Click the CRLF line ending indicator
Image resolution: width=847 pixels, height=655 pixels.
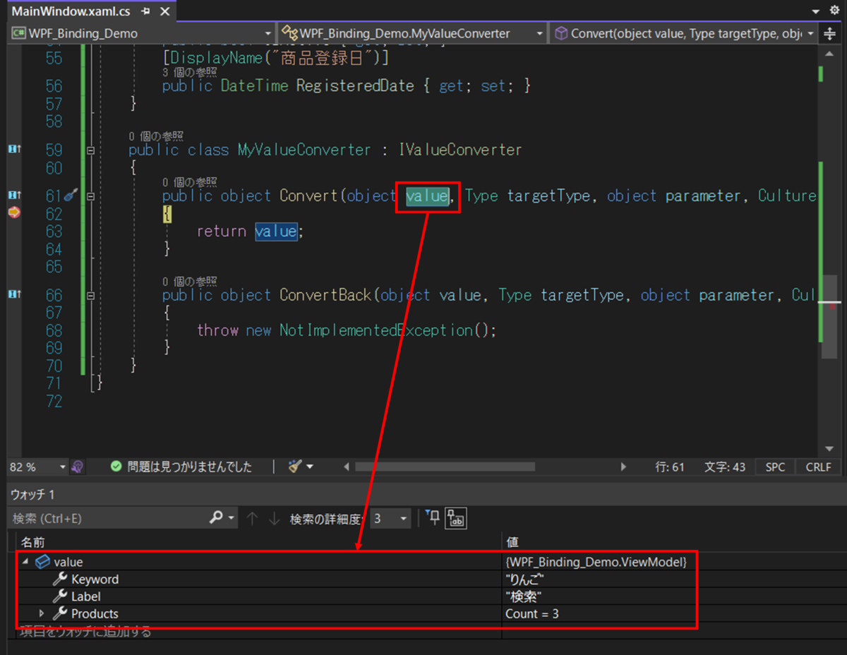point(818,467)
